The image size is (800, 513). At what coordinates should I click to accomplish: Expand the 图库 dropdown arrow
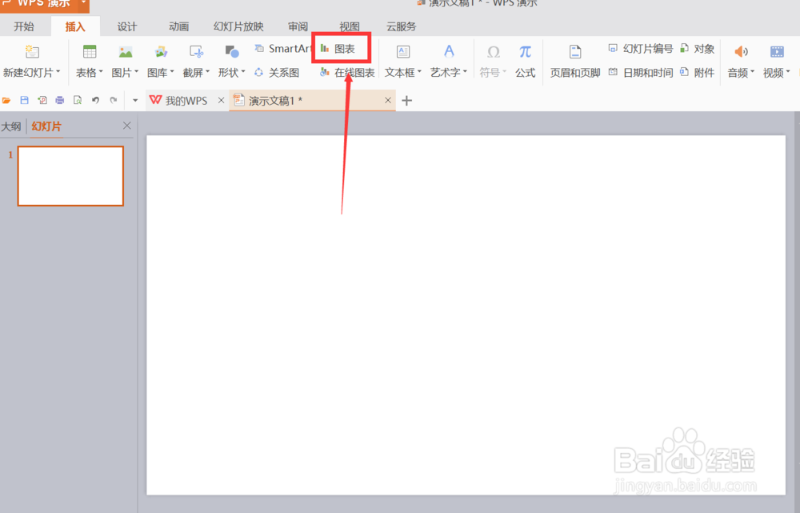(172, 72)
